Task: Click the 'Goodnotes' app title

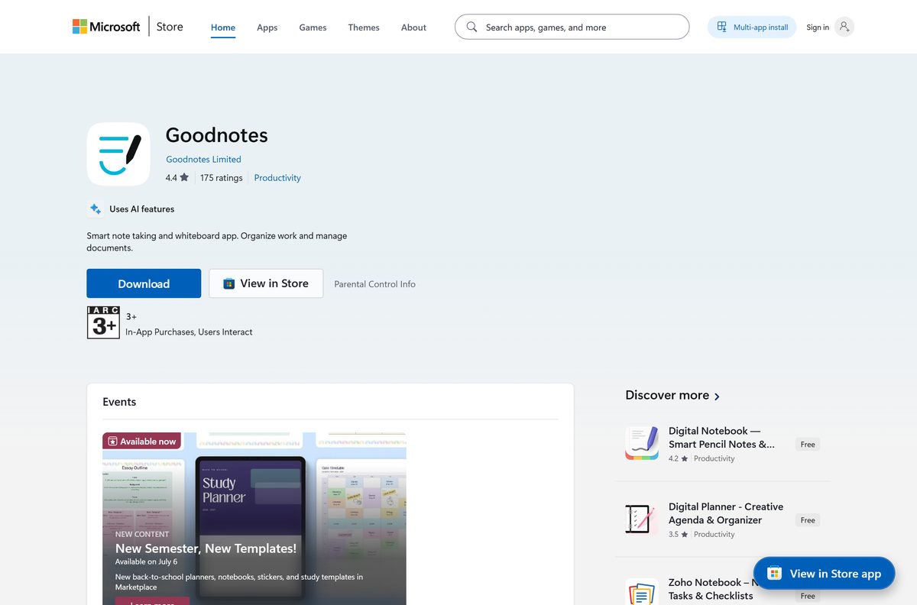Action: (x=216, y=135)
